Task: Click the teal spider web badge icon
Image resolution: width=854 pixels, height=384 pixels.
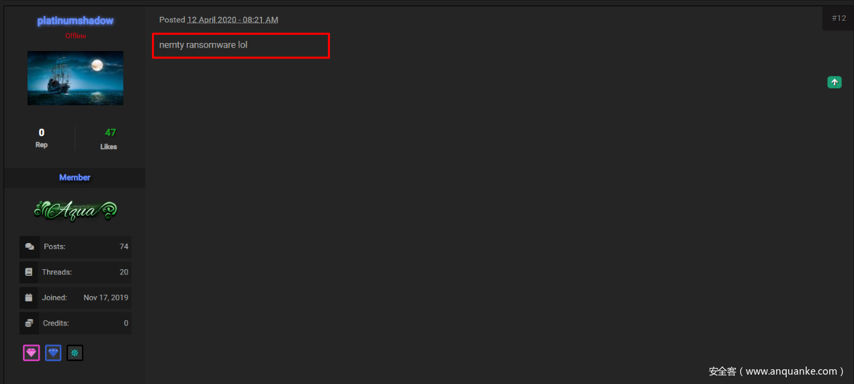Action: (x=75, y=352)
